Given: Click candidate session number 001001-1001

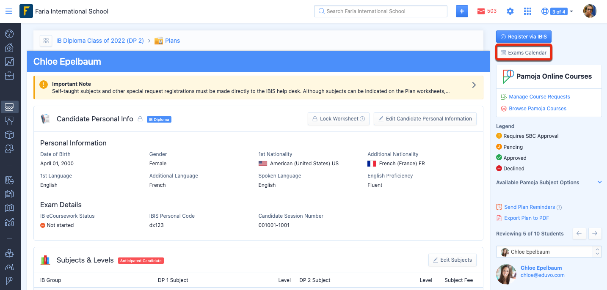Looking at the screenshot, I should point(274,225).
